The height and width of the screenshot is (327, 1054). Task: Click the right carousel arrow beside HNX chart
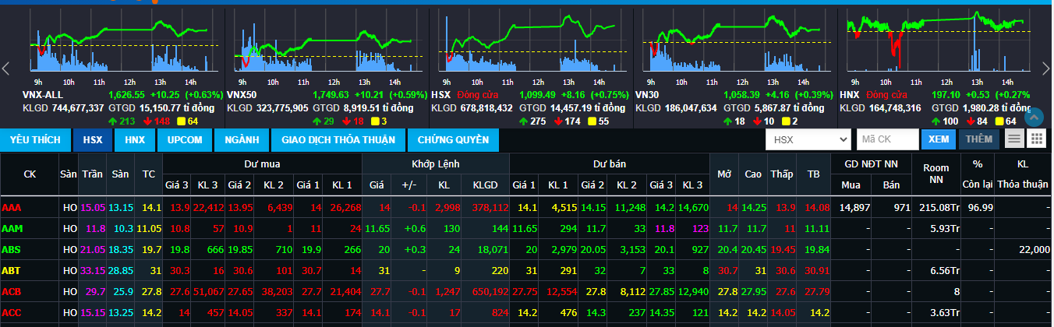click(1046, 69)
